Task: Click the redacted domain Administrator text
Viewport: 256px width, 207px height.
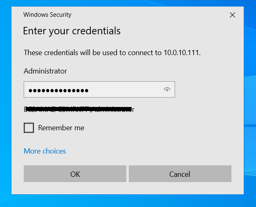Action: (x=79, y=109)
